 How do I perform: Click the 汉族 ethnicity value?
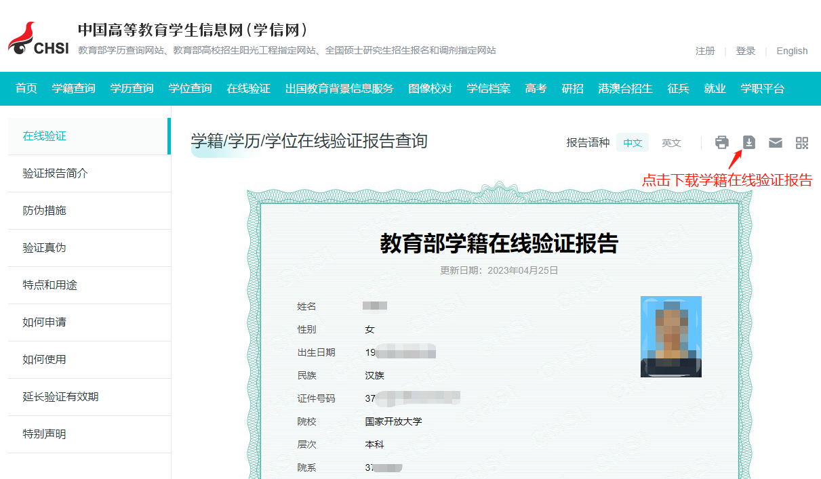click(x=374, y=375)
